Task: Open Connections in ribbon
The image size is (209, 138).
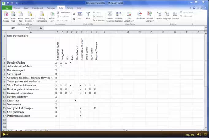Action: (x=63, y=13)
